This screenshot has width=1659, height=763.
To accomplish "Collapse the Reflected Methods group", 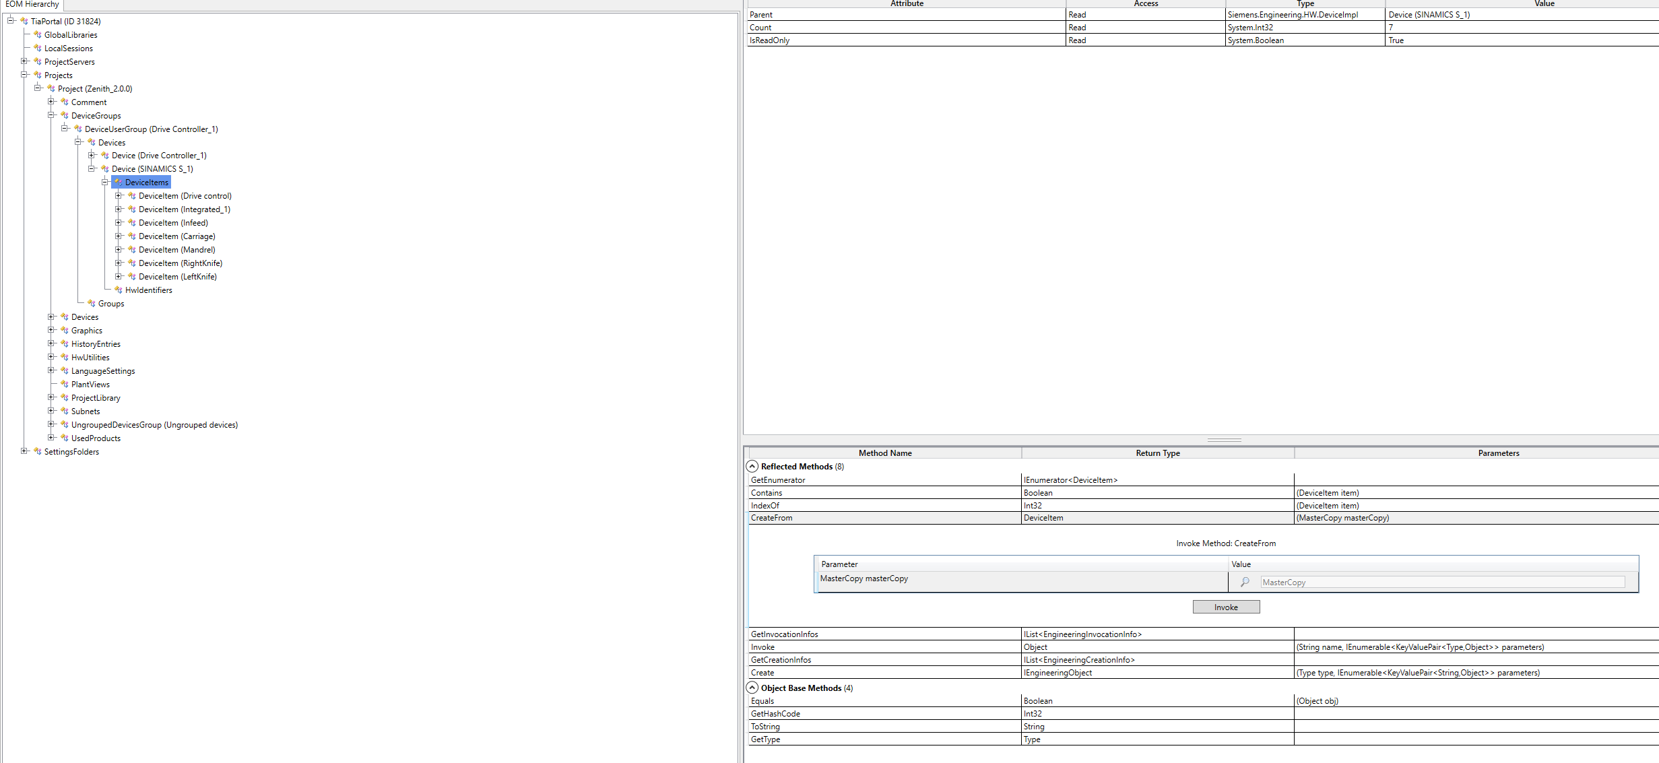I will [x=752, y=467].
